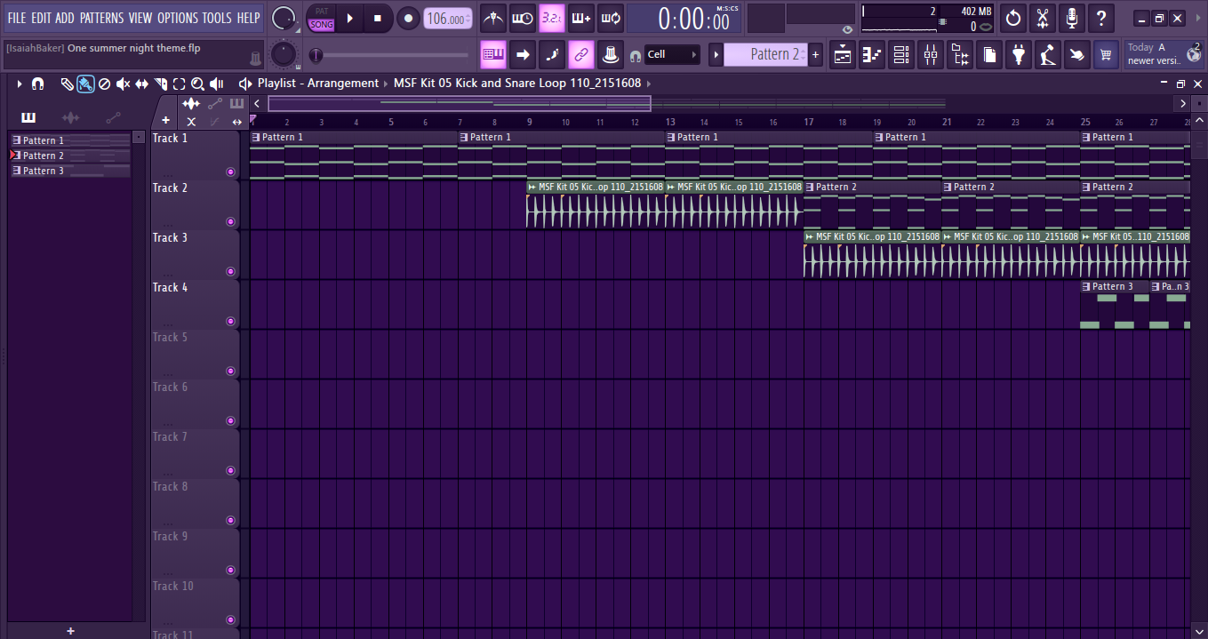Select the Delete tool in playlist toolbar
1208x639 pixels.
point(104,84)
